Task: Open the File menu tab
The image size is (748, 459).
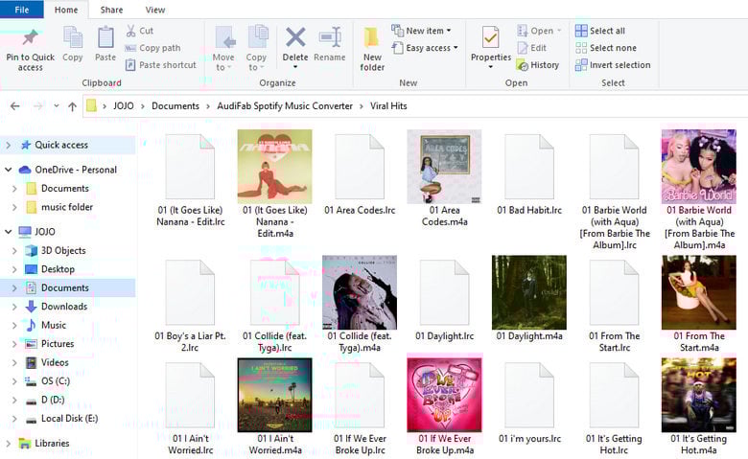Action: 21,10
